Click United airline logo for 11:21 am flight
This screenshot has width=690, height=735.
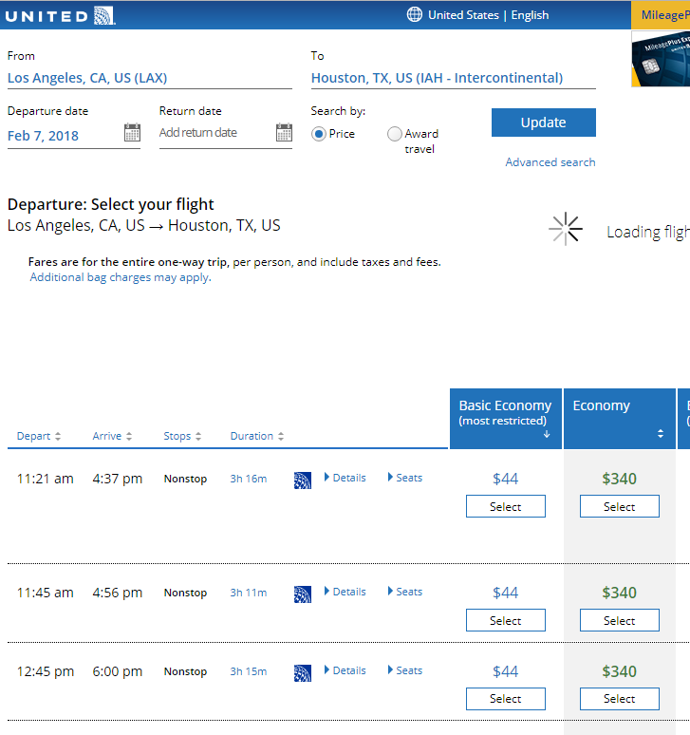pyautogui.click(x=303, y=480)
